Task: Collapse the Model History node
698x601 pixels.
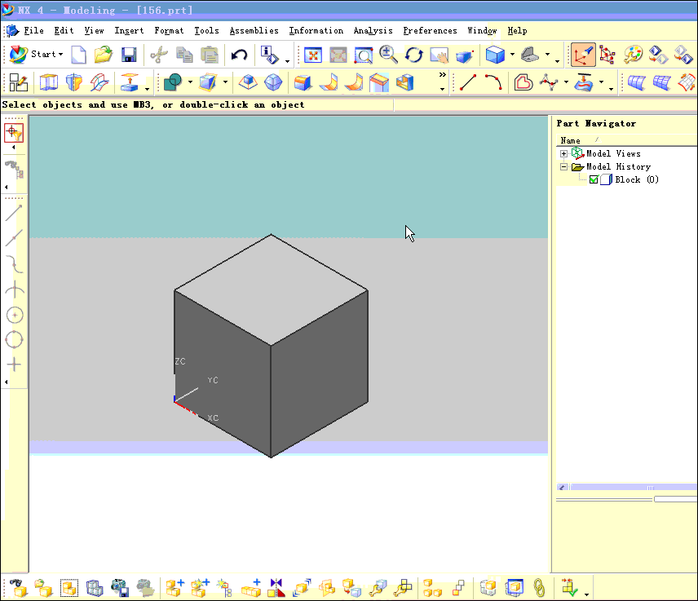Action: click(563, 166)
